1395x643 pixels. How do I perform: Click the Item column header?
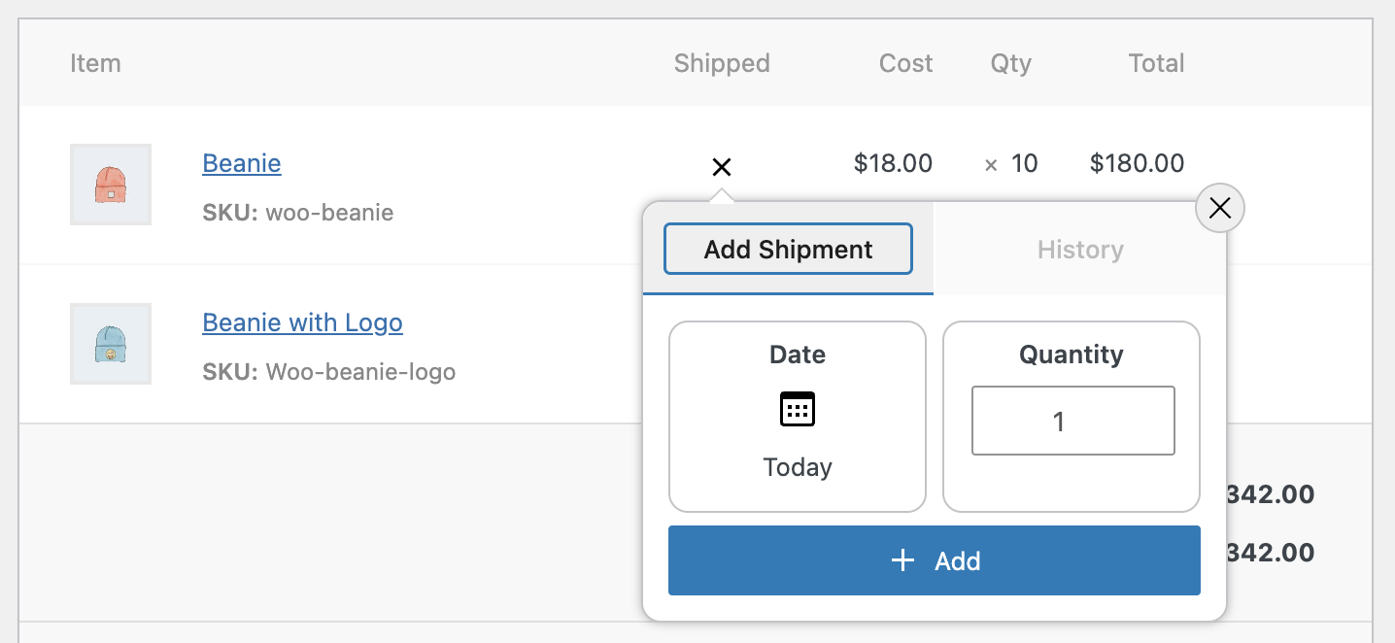[x=95, y=64]
